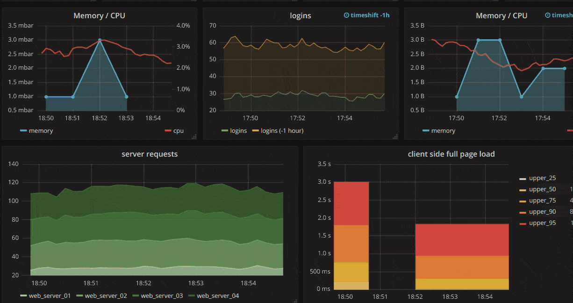
Task: Toggle memory series in right Memory / CPU legend
Action: pyautogui.click(x=443, y=131)
